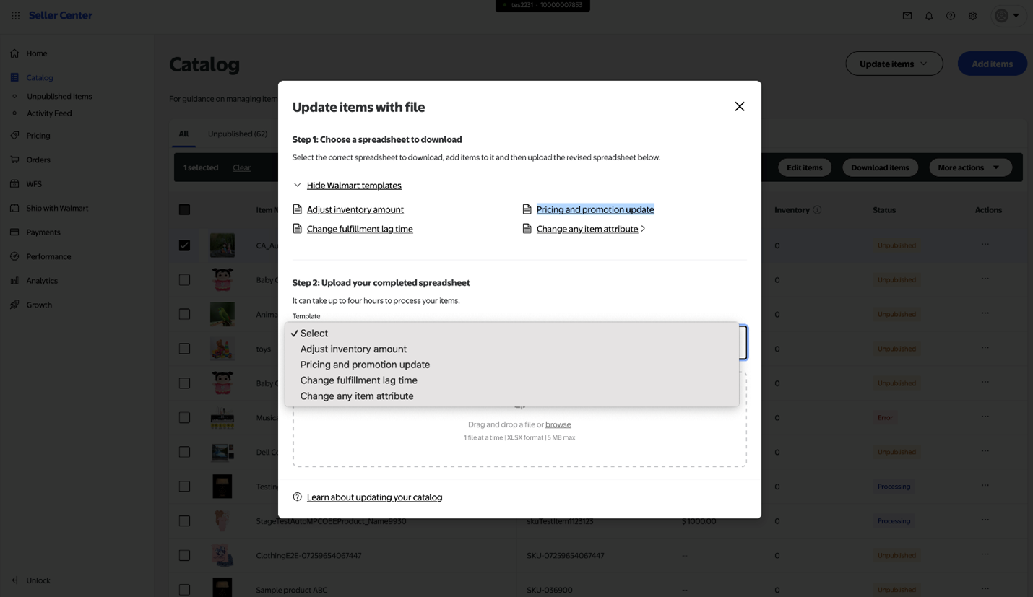Open Learn about updating your catalog link

coord(374,497)
